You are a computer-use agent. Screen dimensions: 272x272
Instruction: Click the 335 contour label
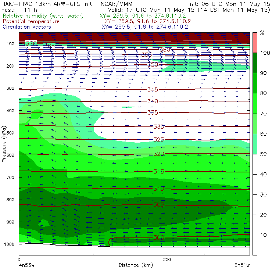point(153,112)
